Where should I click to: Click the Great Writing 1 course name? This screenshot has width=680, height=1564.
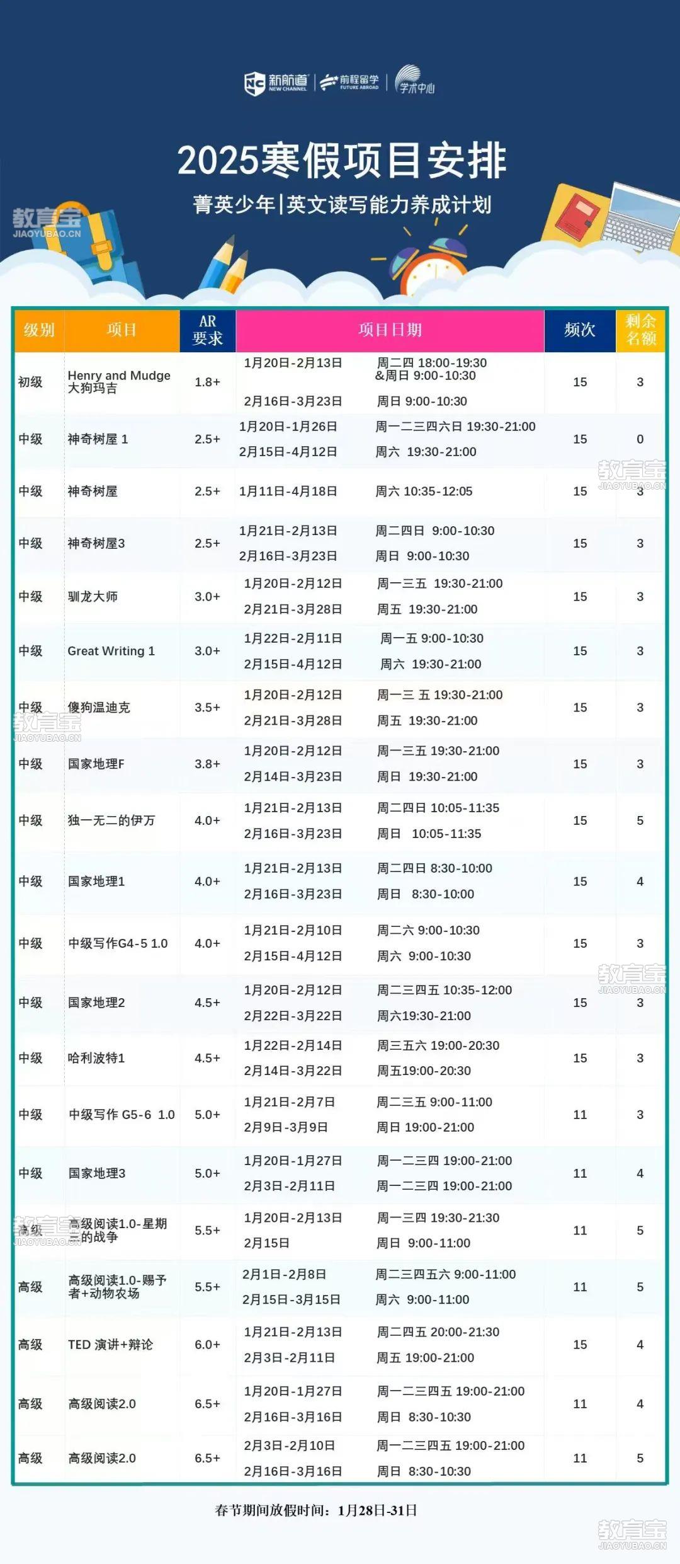point(111,651)
